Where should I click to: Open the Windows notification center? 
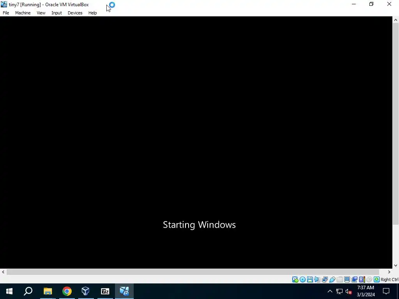386,291
